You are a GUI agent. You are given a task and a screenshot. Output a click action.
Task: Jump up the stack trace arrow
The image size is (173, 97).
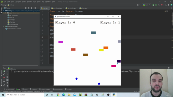click(7, 71)
